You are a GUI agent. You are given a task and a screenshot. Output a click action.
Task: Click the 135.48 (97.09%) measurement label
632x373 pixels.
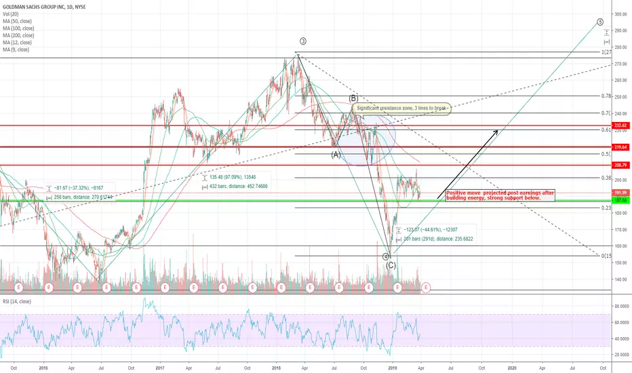pos(233,177)
